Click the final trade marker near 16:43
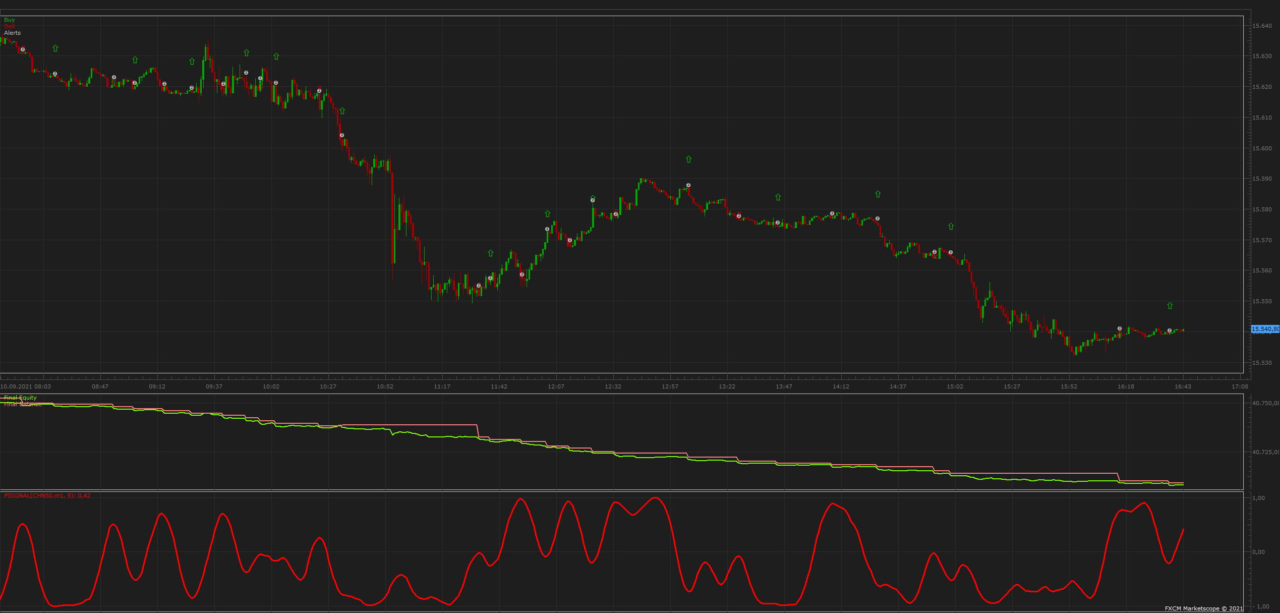 [x=1170, y=330]
